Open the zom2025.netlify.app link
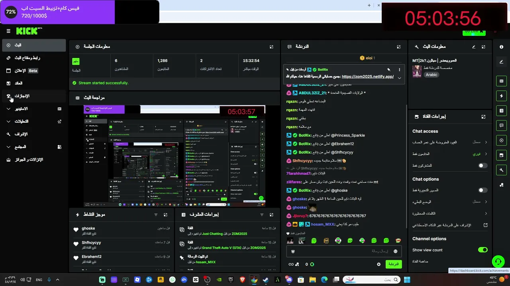The width and height of the screenshot is (510, 286). point(368,77)
